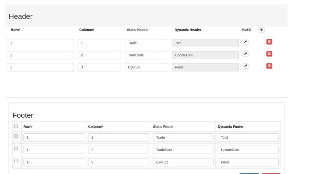Viewport: 310px width, 174px height.
Task: Click the Dynamic Footer field containing Fund
Action: pos(248,162)
